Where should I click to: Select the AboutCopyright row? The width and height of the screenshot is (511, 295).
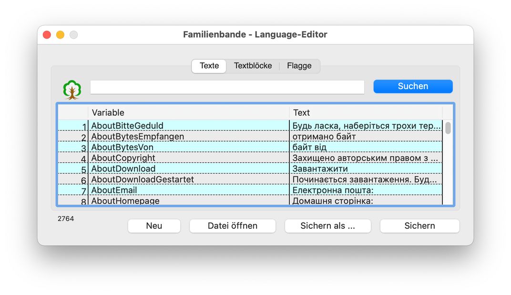click(188, 158)
